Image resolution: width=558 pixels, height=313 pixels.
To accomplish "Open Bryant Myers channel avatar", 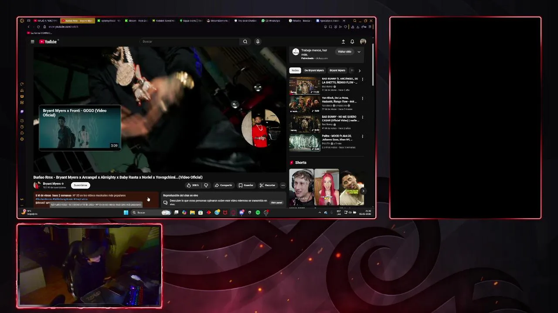I will [37, 185].
